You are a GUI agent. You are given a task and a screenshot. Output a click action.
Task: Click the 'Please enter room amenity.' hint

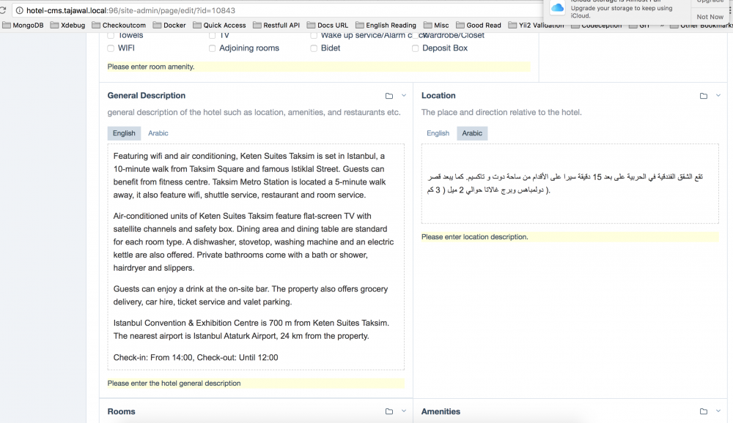(x=319, y=67)
